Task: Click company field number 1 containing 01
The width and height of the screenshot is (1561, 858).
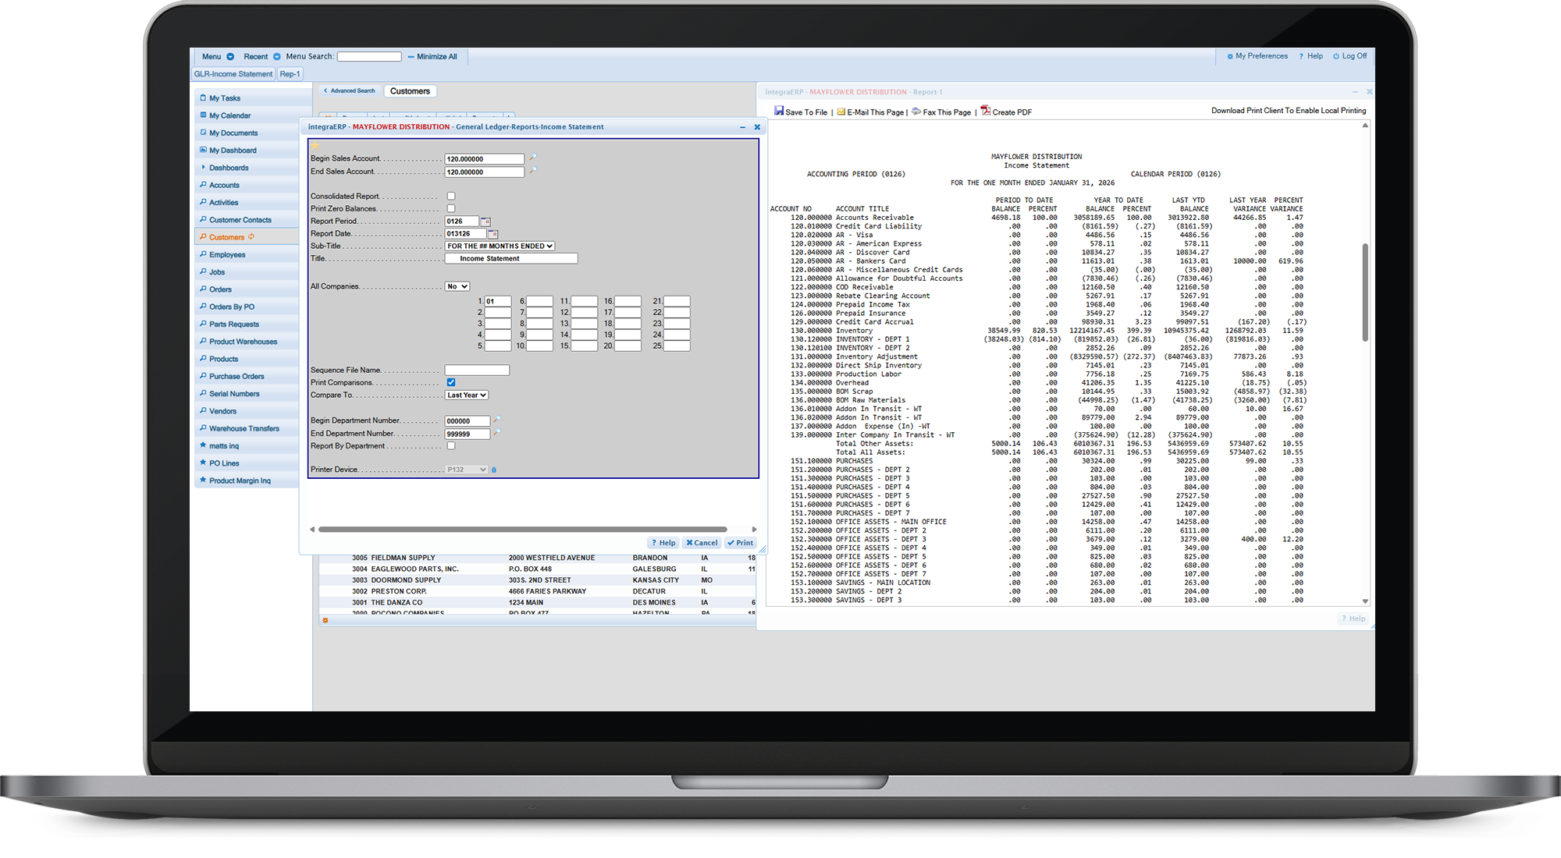Action: (498, 301)
